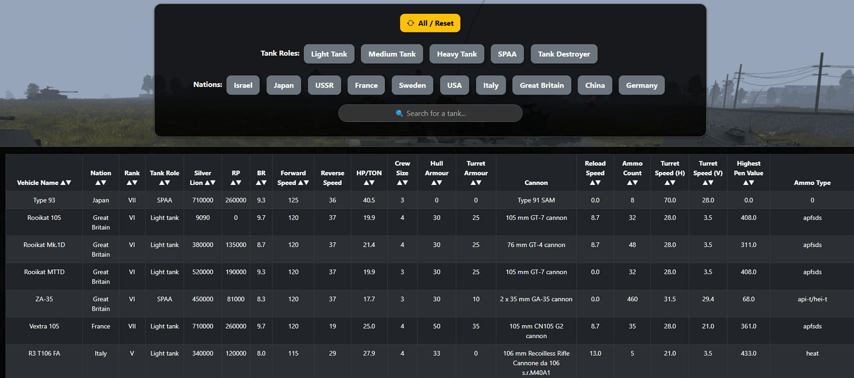Select the Rooikat Mk.1D vehicle name
Image resolution: width=854 pixels, height=378 pixels.
click(x=44, y=245)
